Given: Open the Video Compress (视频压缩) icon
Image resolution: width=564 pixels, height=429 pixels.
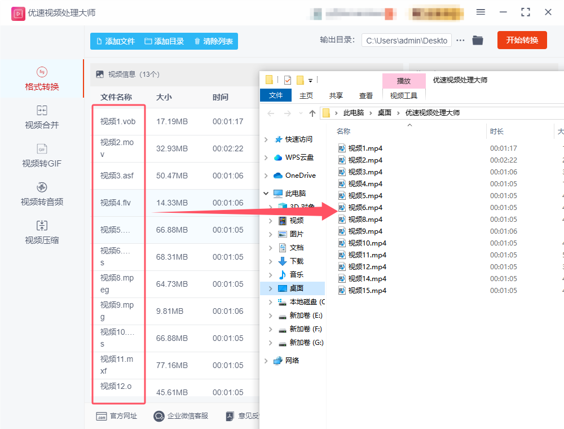Looking at the screenshot, I should (x=42, y=226).
